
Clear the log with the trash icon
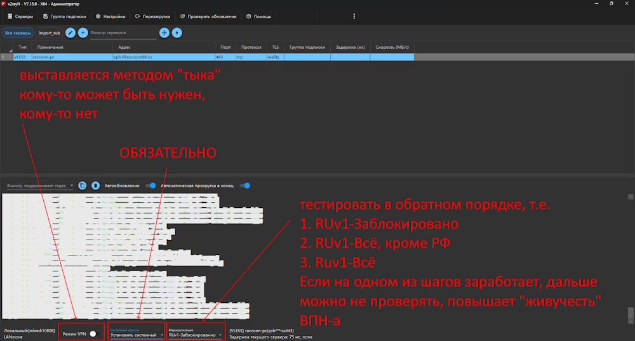pos(95,186)
